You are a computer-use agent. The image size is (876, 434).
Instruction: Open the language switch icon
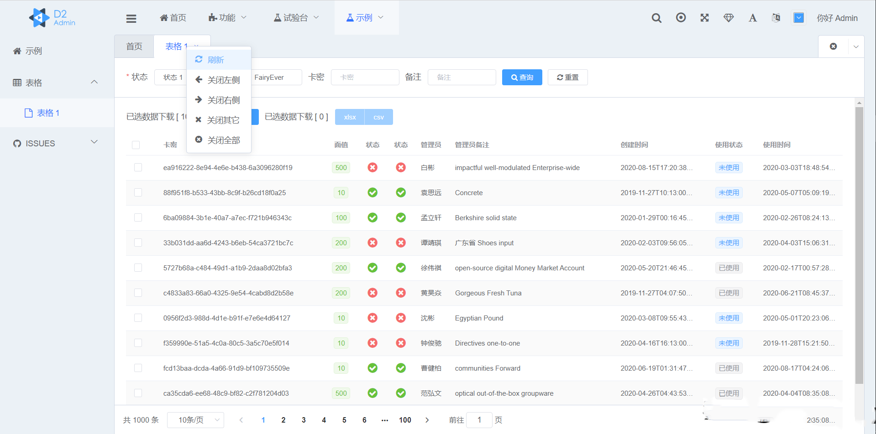[776, 18]
